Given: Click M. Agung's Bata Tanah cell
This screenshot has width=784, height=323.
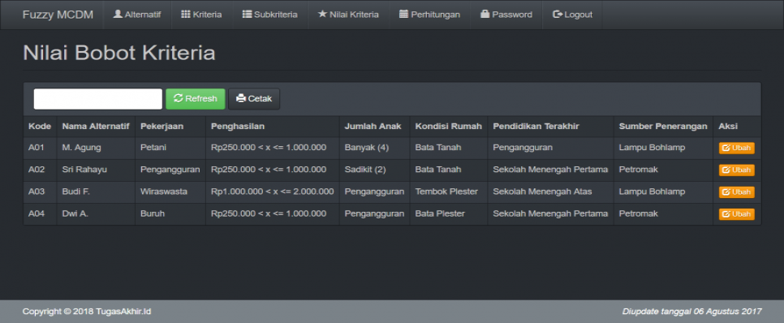Looking at the screenshot, I should 449,148.
